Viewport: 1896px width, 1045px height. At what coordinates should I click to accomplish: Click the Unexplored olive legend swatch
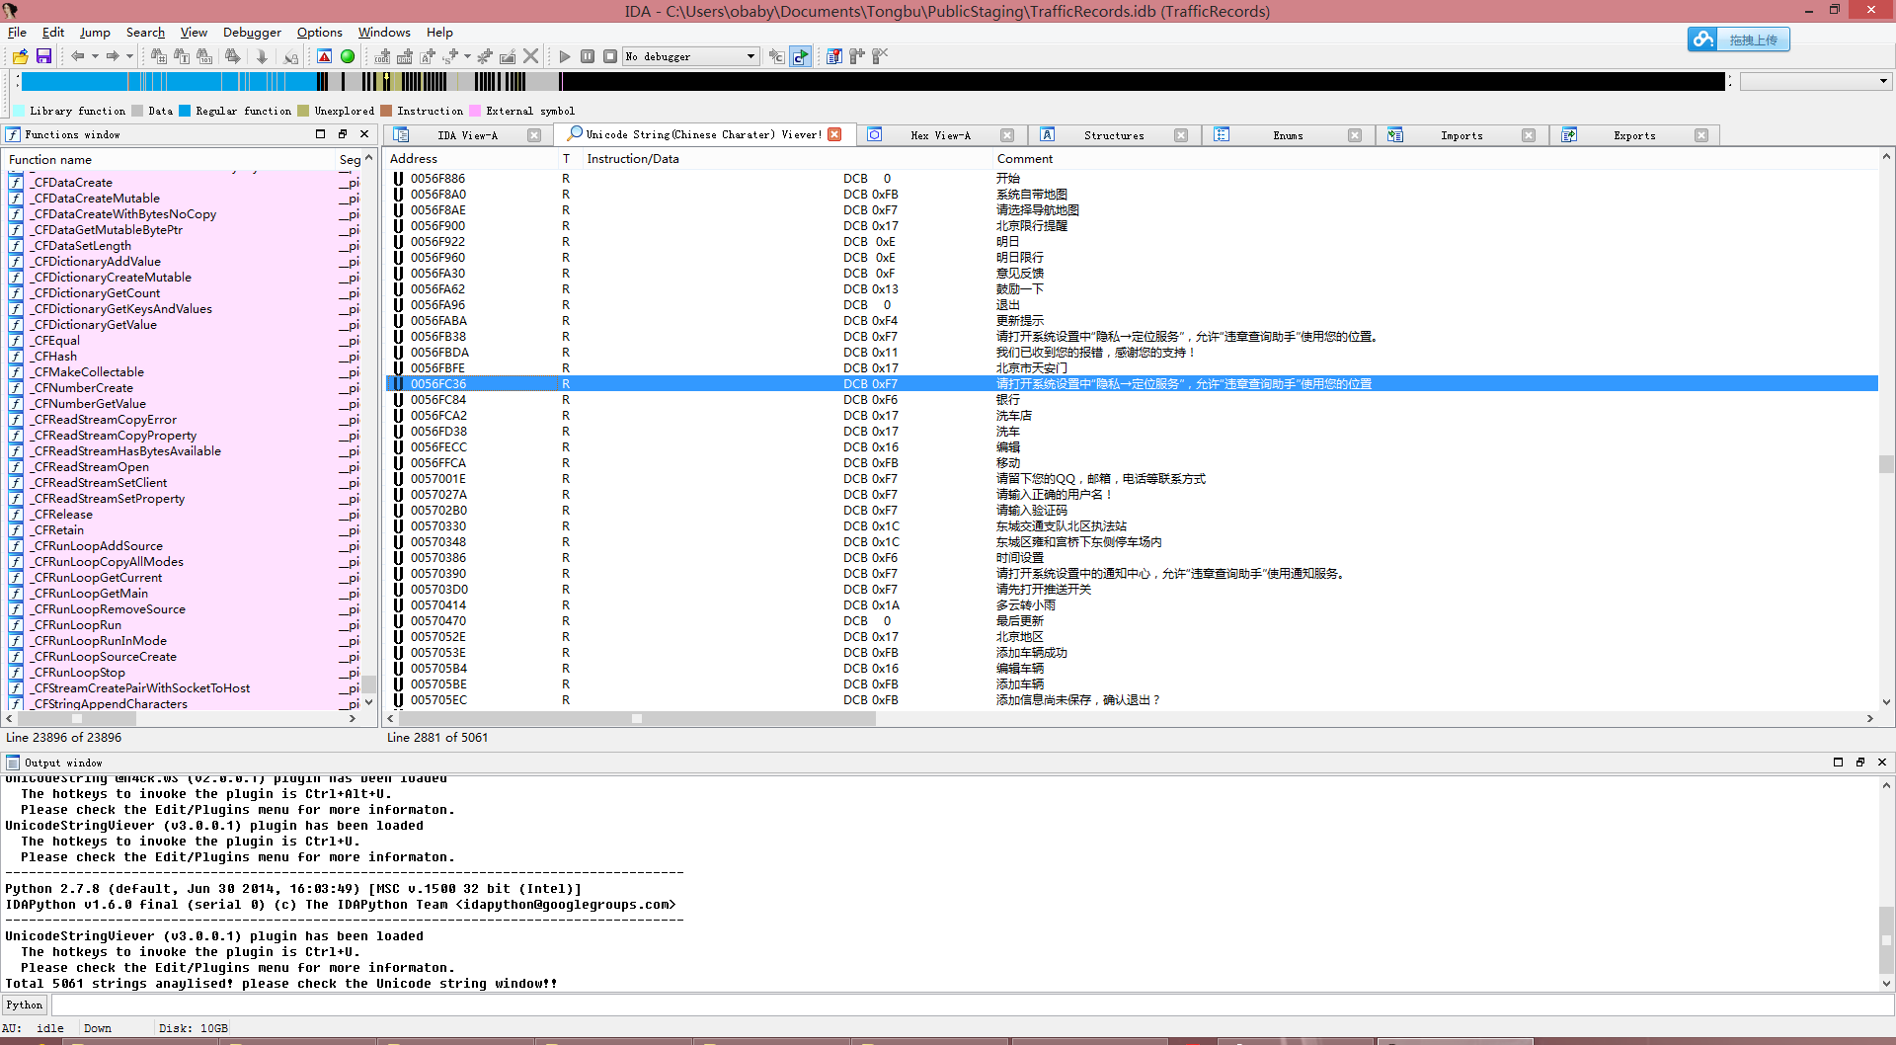tap(303, 111)
